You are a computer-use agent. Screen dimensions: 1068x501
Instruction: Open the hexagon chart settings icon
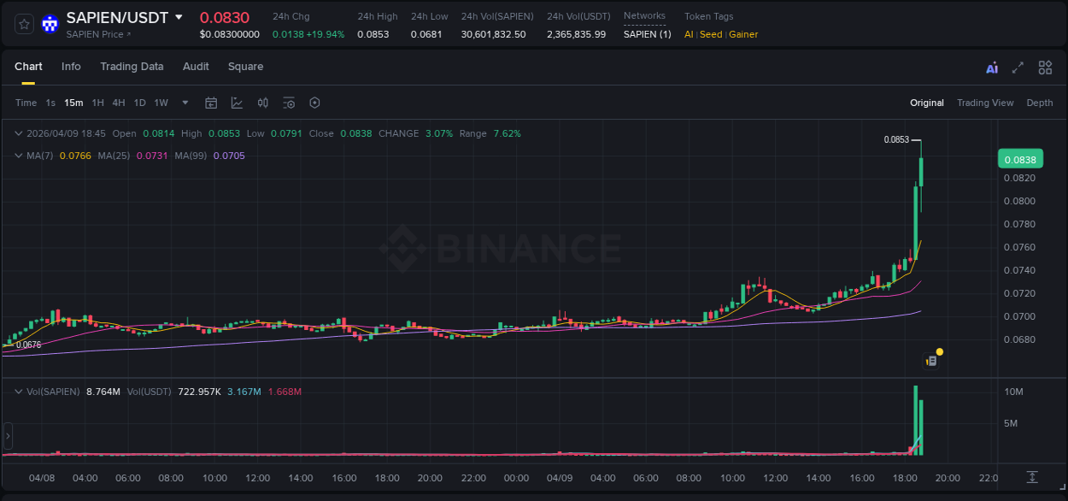314,103
